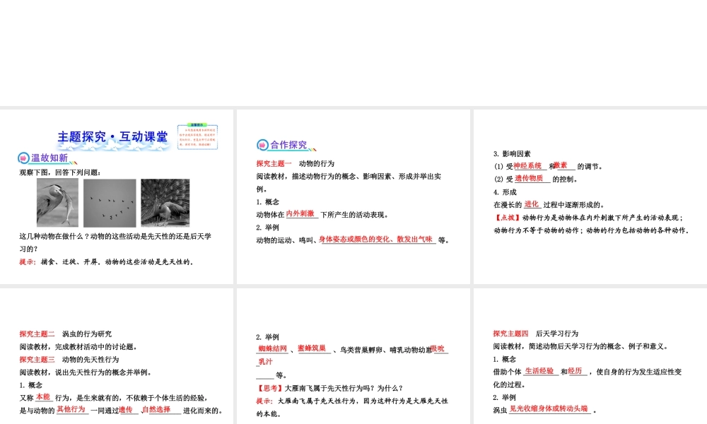
Task: Click the 温故知新 heading text
Action: (x=49, y=158)
